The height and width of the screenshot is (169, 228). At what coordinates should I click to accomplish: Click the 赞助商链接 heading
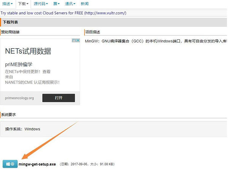point(10,32)
